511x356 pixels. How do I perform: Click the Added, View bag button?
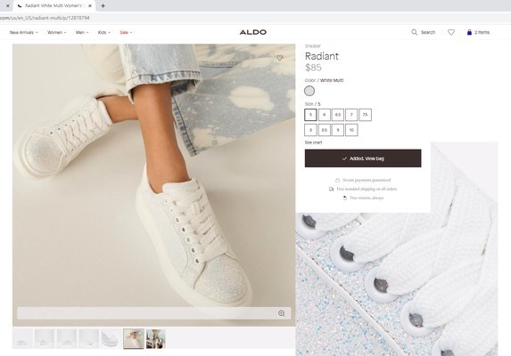[x=363, y=158]
